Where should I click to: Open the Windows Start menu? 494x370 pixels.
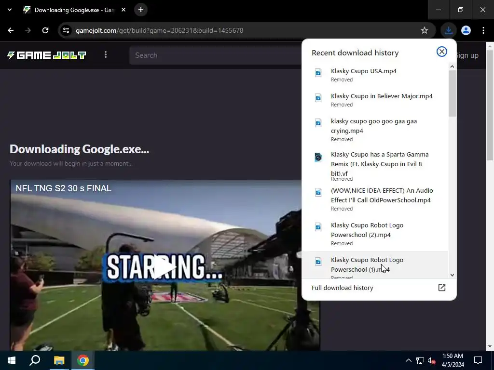click(x=12, y=360)
